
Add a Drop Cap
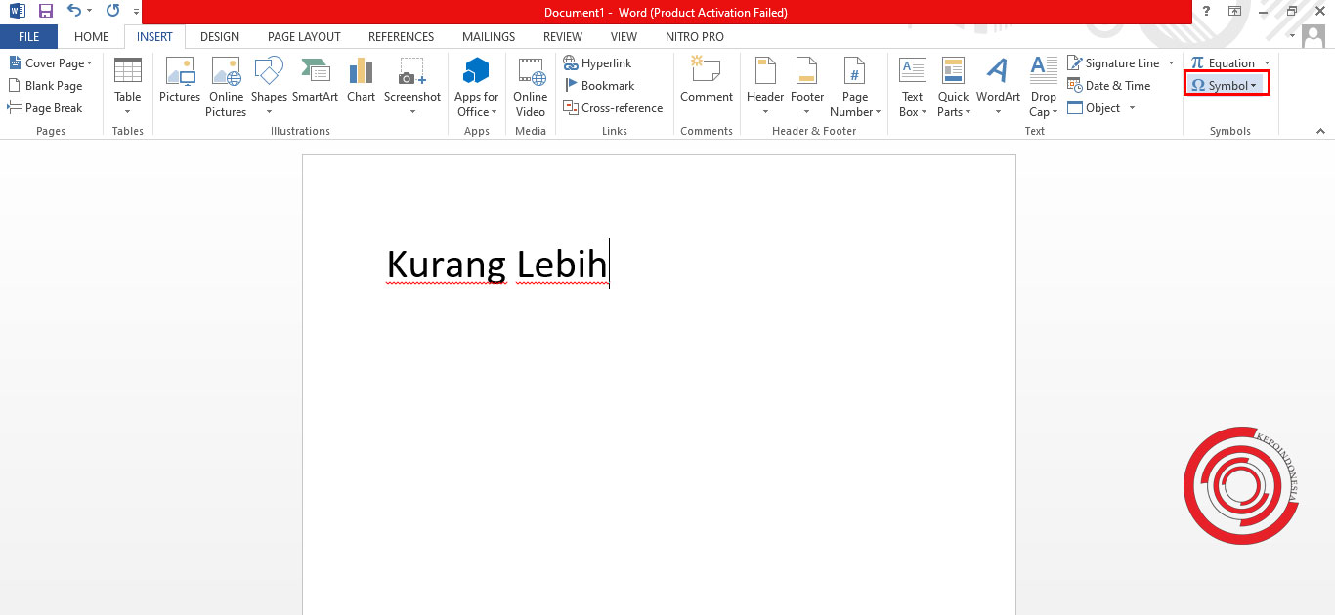(1044, 86)
